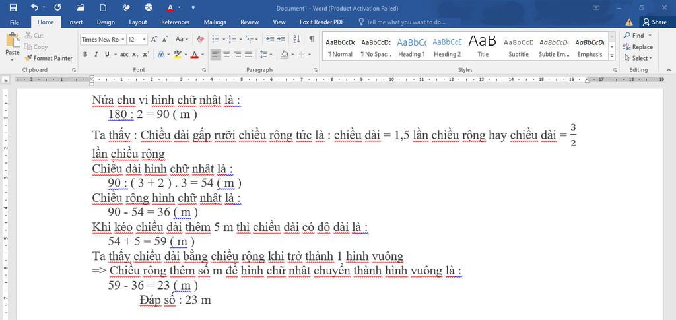
Task: Open the Change Case Aa dropdown
Action: tap(182, 39)
